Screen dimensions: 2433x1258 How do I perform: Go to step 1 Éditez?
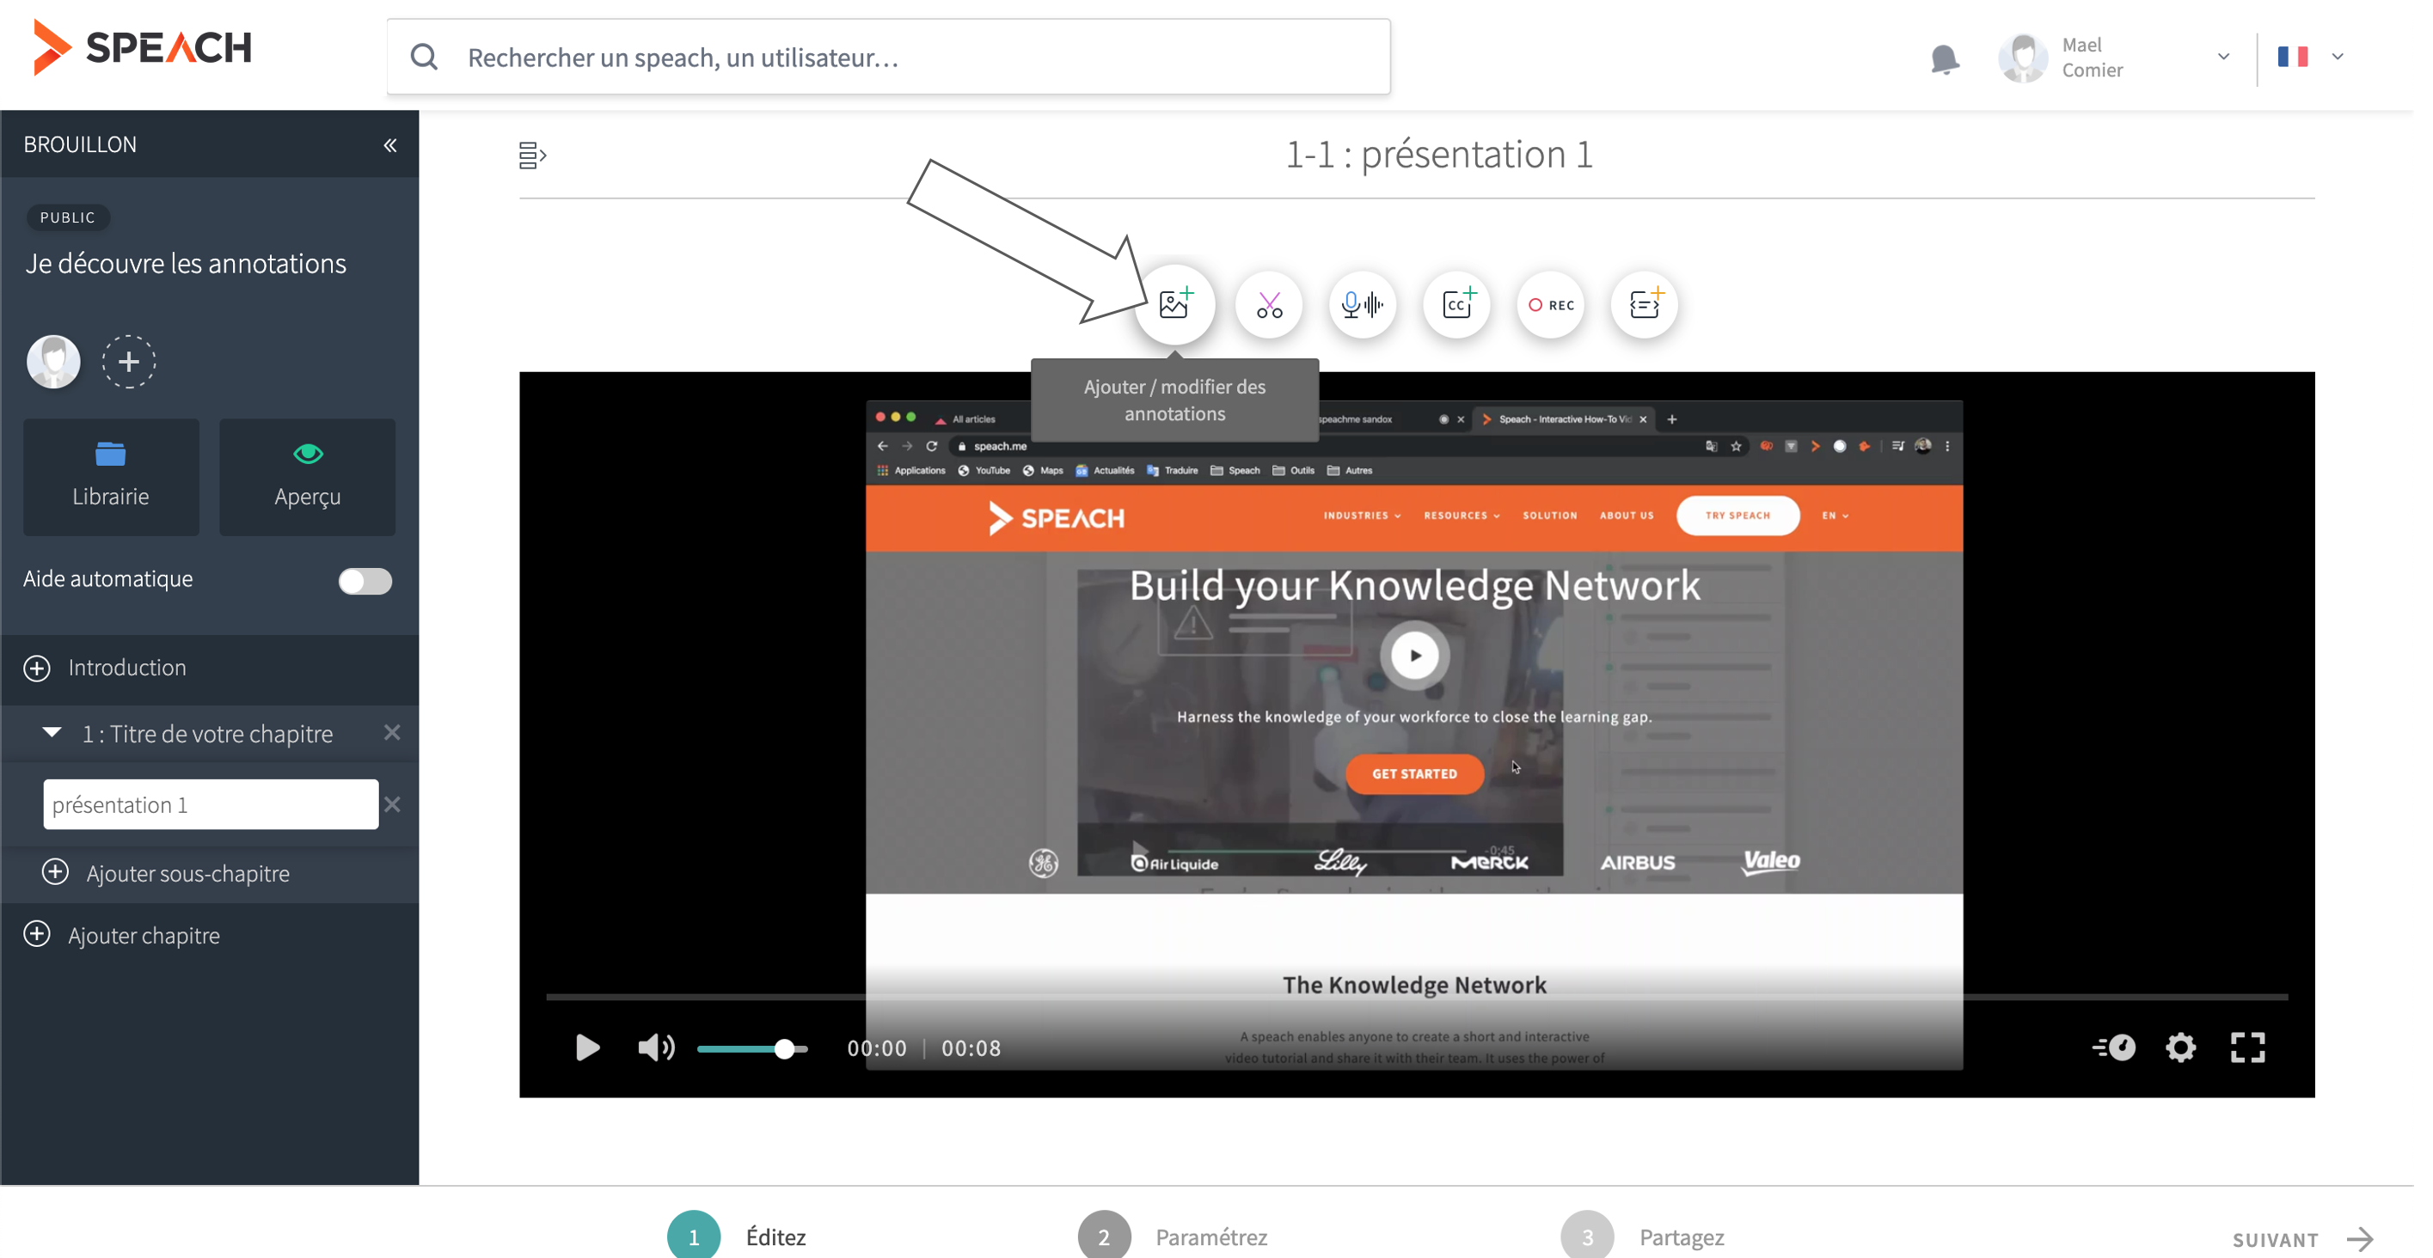pos(737,1237)
